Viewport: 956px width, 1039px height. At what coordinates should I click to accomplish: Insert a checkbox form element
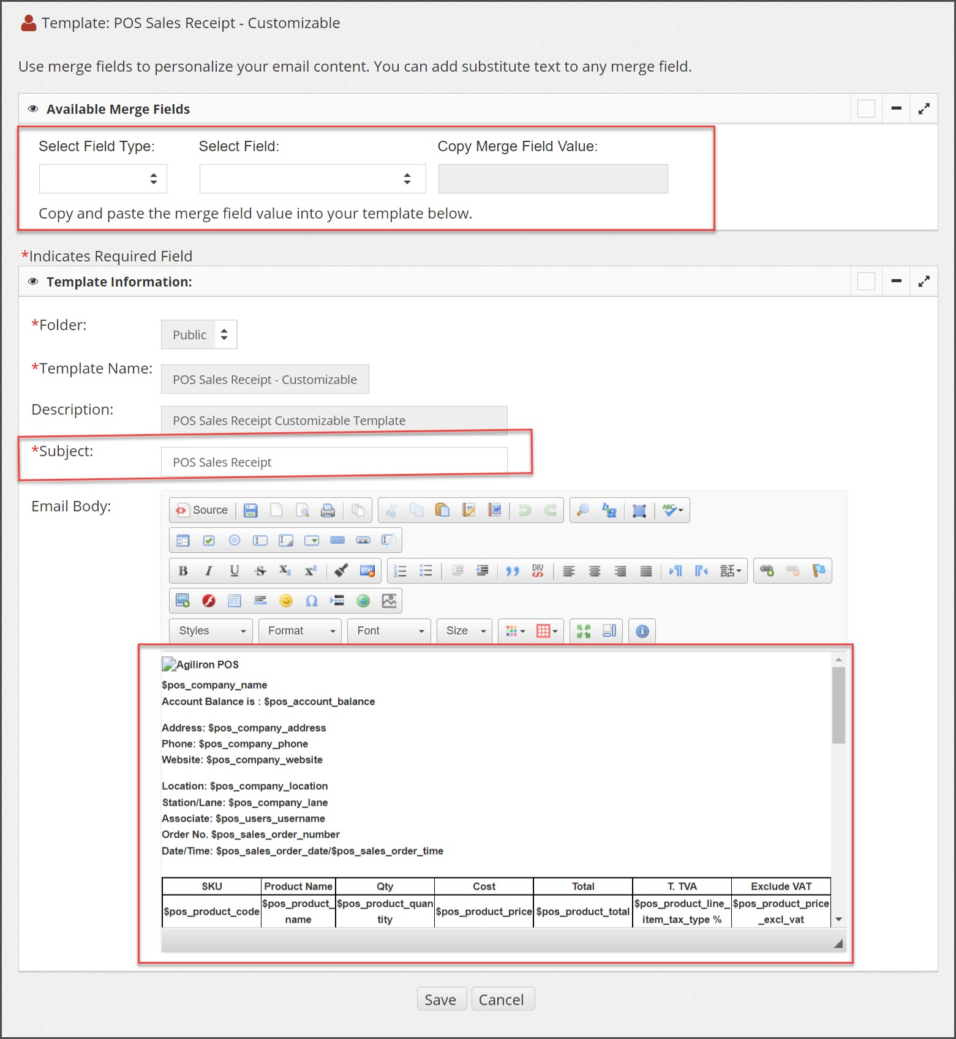tap(209, 540)
